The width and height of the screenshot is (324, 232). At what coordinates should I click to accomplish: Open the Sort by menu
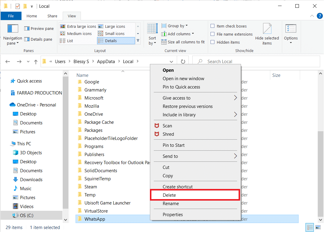click(152, 34)
